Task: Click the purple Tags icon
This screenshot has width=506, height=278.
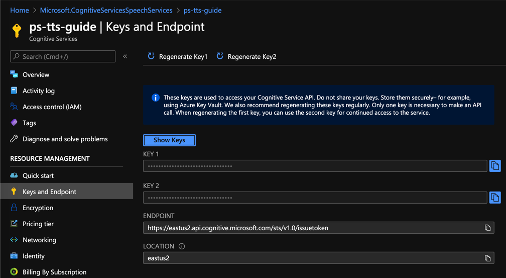Action: (x=14, y=123)
